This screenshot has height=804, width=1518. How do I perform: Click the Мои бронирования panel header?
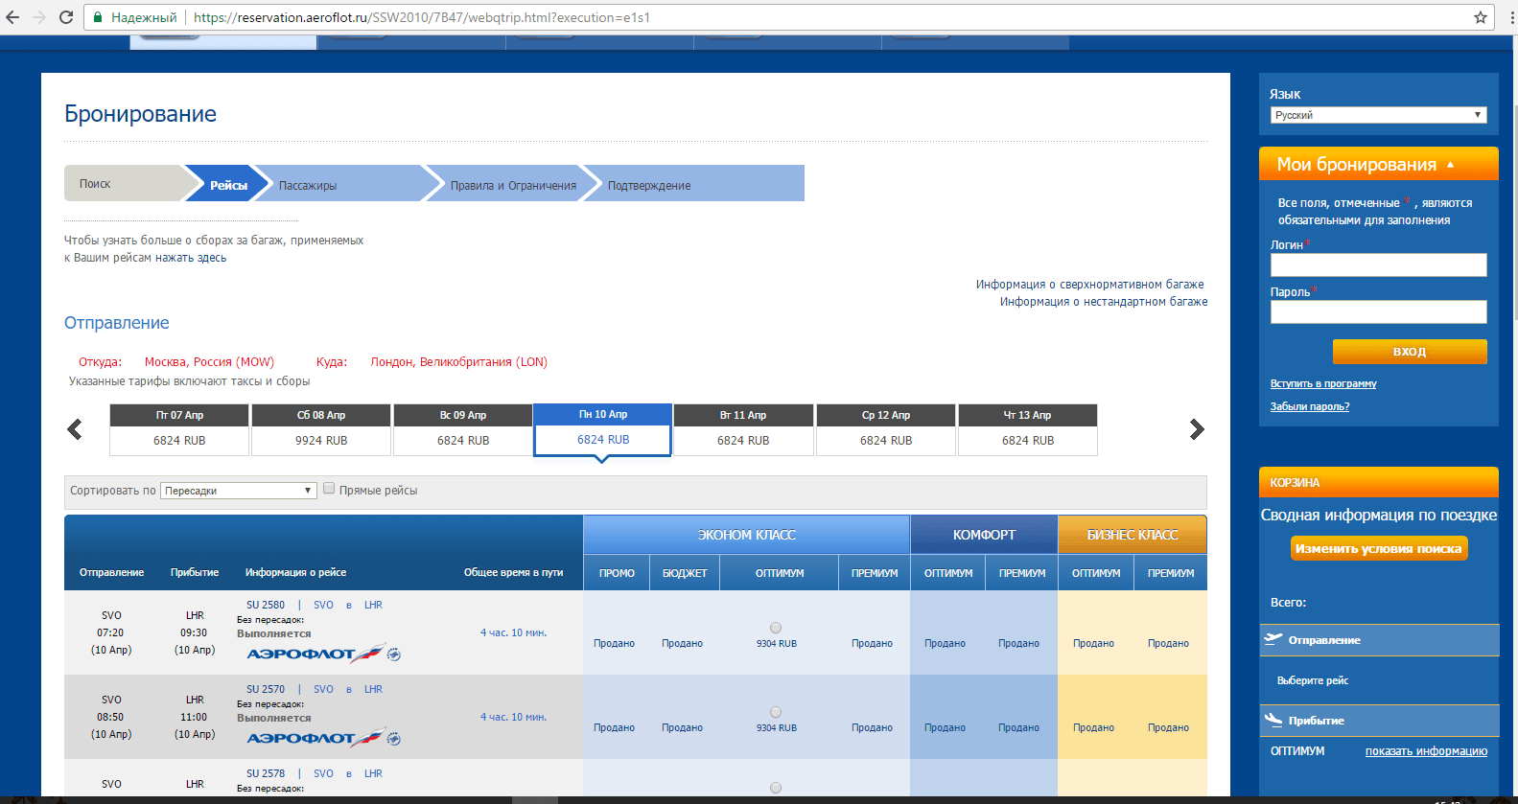click(x=1378, y=164)
